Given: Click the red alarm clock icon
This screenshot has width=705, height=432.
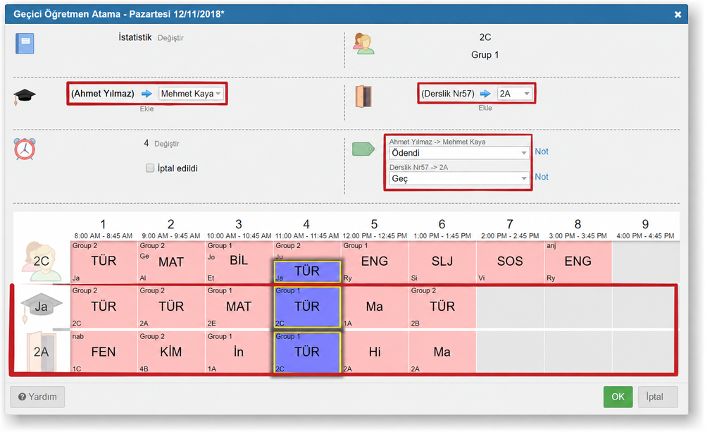Looking at the screenshot, I should pos(25,149).
